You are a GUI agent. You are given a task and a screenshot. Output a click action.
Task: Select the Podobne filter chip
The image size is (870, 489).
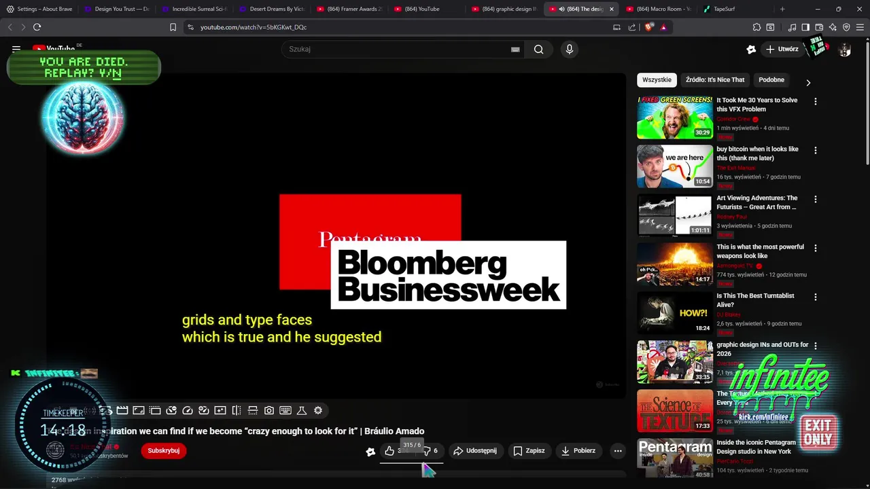click(771, 80)
